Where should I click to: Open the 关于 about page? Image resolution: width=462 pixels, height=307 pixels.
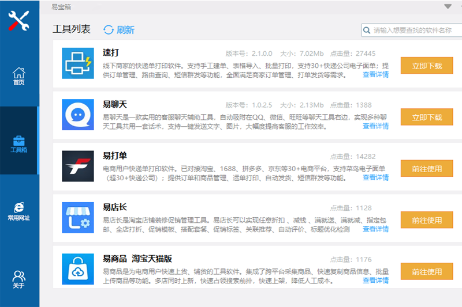(x=19, y=279)
